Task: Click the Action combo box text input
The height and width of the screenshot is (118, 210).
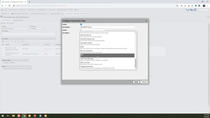Action: tap(93, 30)
